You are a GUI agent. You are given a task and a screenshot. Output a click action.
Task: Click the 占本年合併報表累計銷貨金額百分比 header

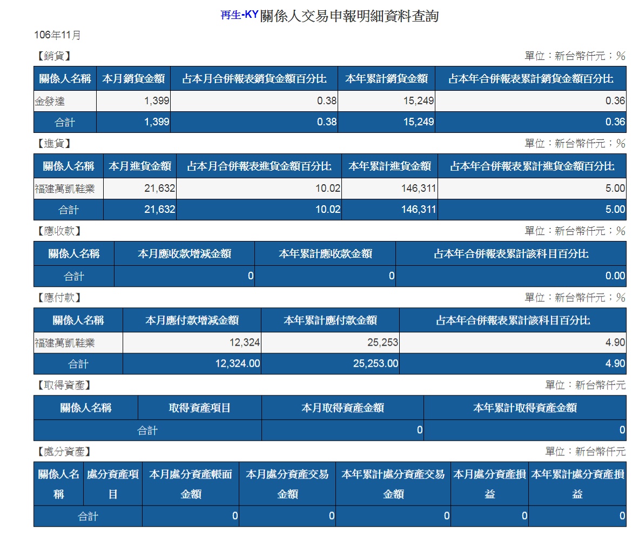pos(530,79)
